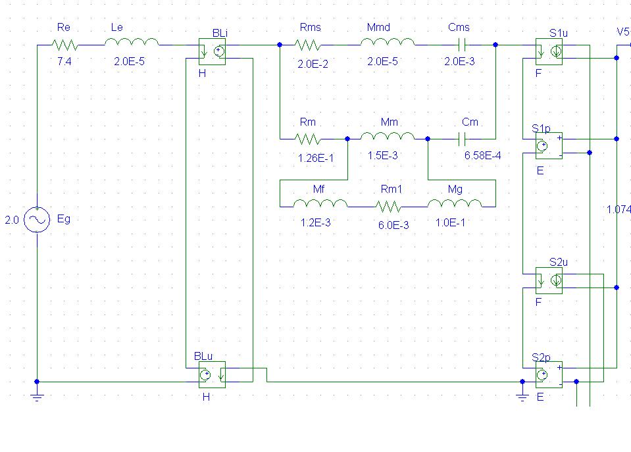The width and height of the screenshot is (631, 452).
Task: Click the Cms capacitor symbol
Action: (461, 45)
